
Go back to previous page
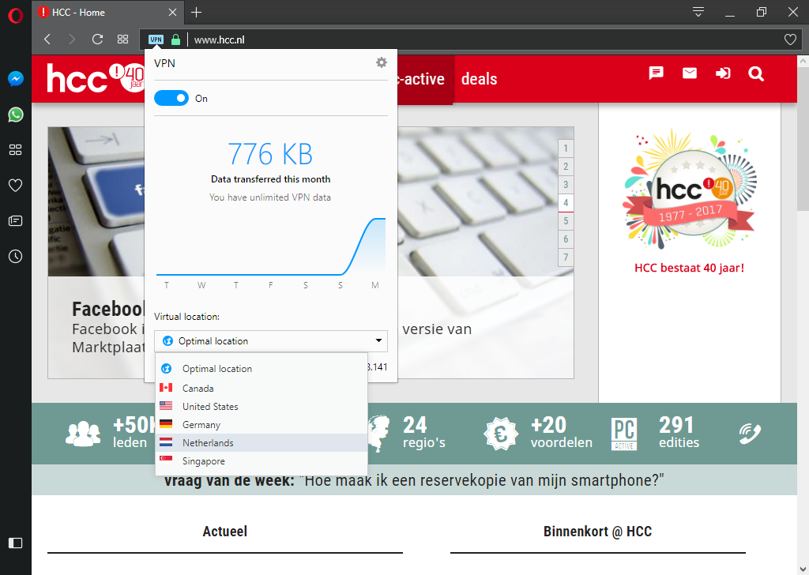tap(47, 39)
